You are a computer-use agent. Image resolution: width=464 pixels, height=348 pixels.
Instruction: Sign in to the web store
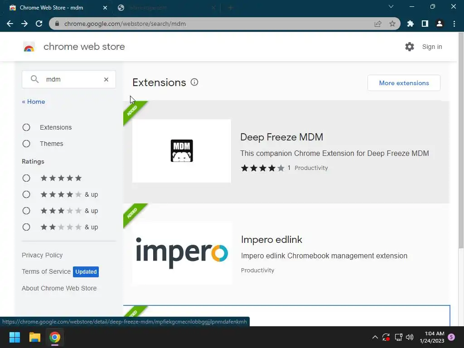[432, 47]
